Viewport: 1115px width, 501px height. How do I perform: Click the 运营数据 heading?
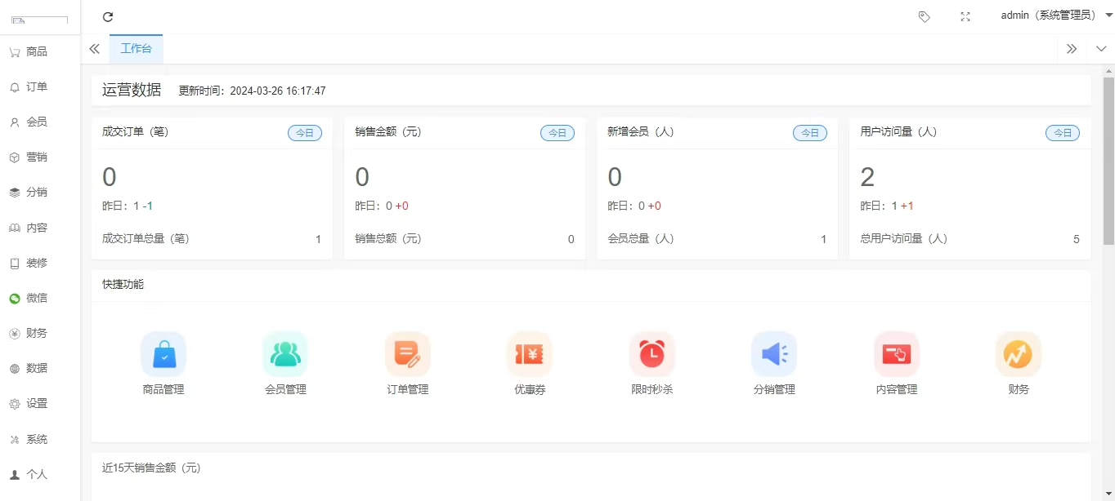[x=132, y=90]
